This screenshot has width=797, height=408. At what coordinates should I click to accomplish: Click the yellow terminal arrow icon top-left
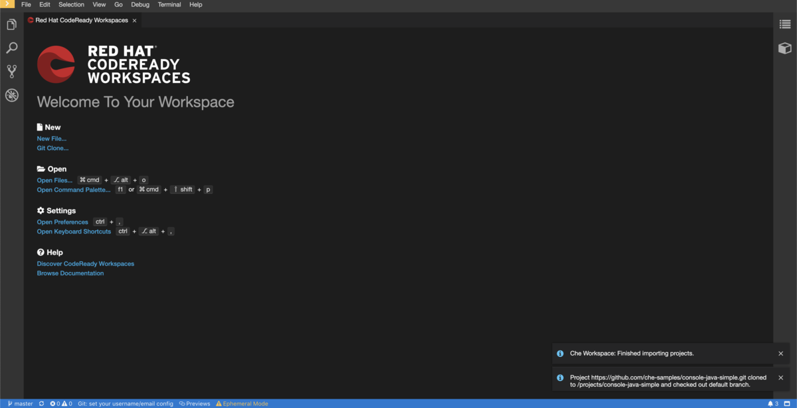pos(7,4)
